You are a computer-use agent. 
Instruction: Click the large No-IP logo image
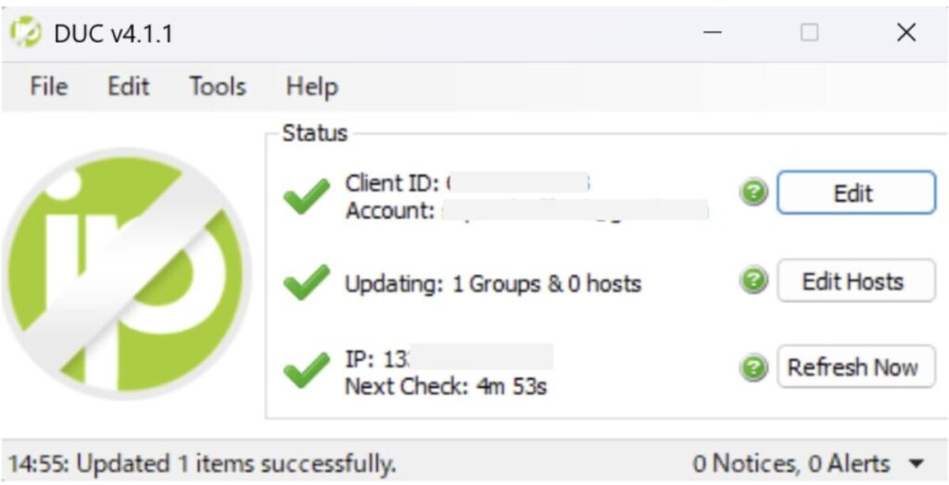coord(128,275)
